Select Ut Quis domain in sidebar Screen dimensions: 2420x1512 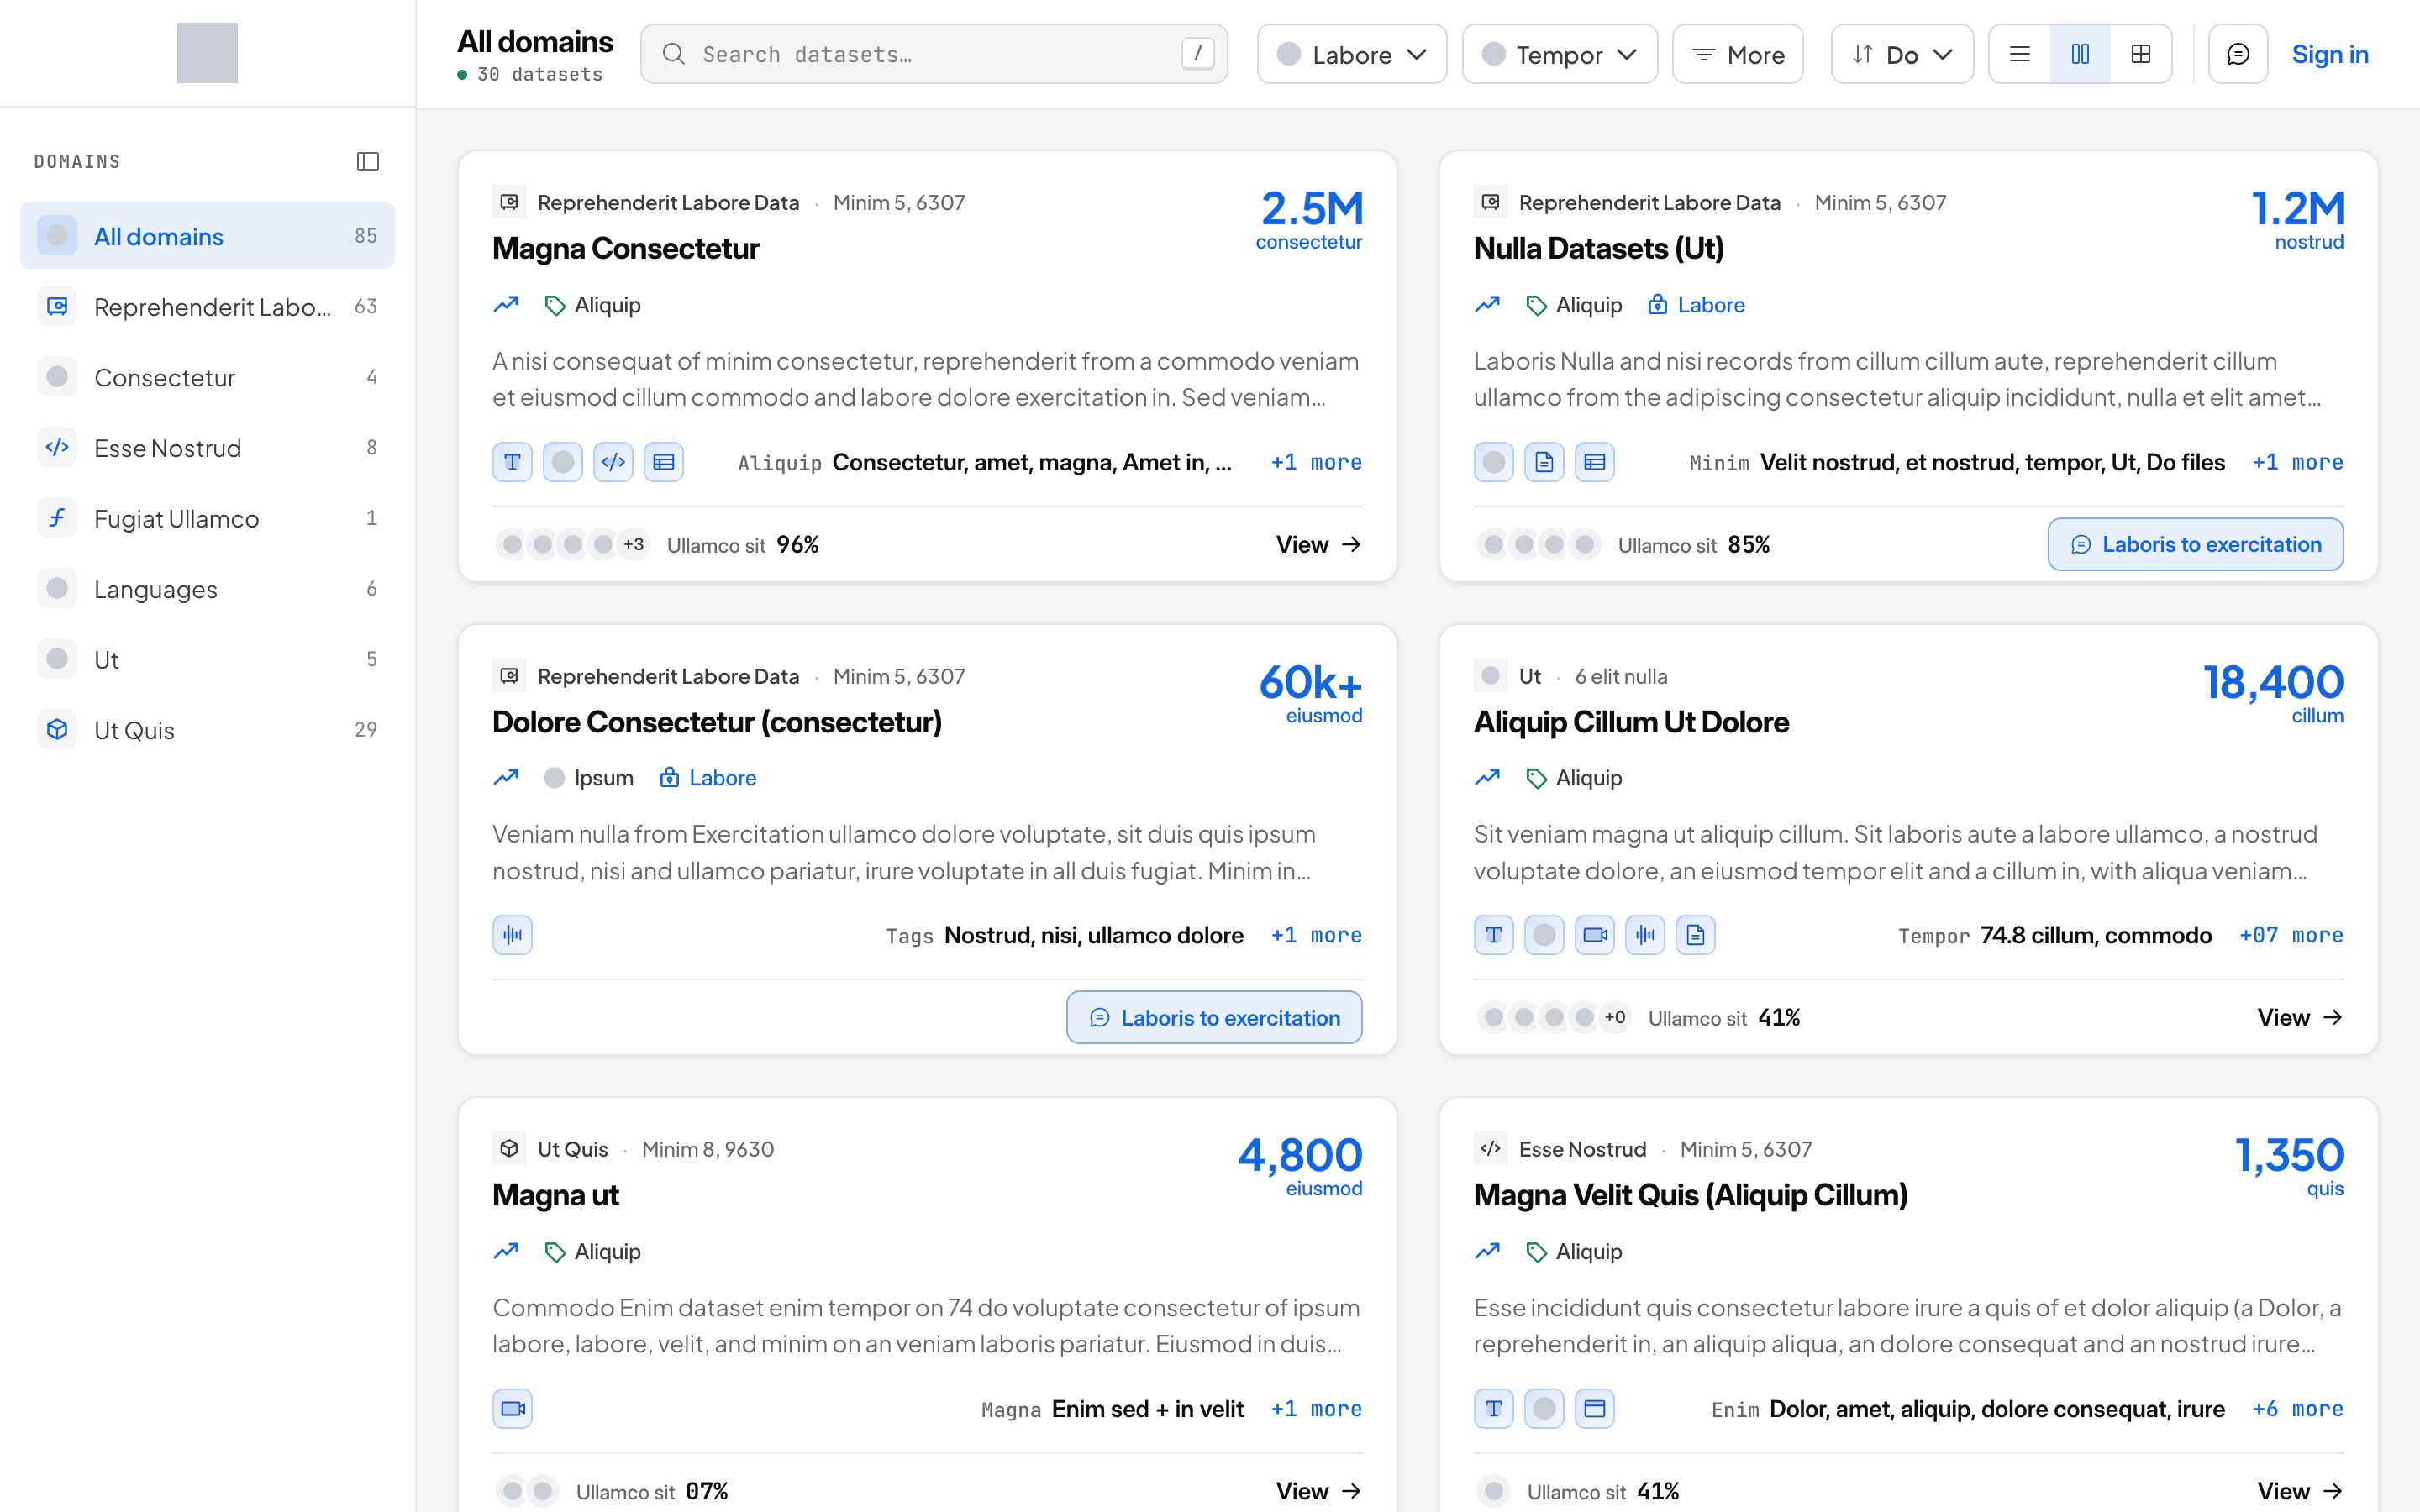click(x=207, y=729)
